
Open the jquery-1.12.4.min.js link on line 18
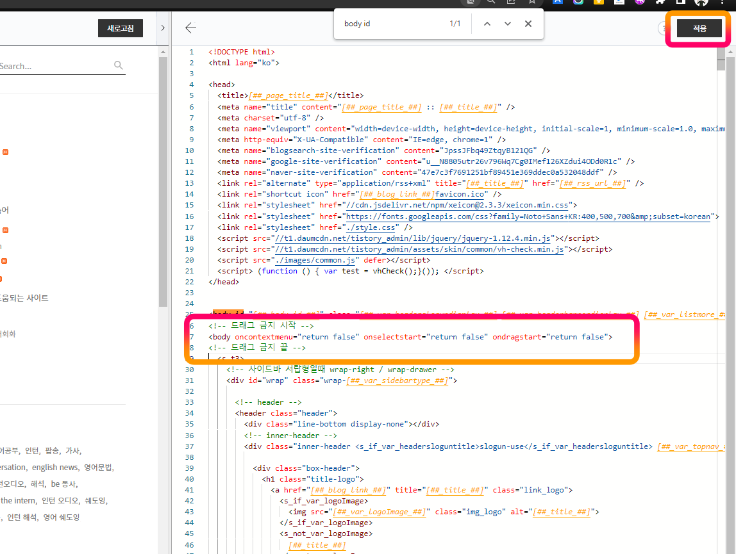coord(413,238)
